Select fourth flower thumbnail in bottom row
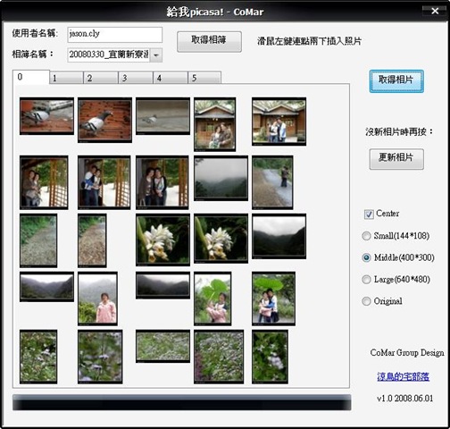The height and width of the screenshot is (429, 450). pos(219,357)
